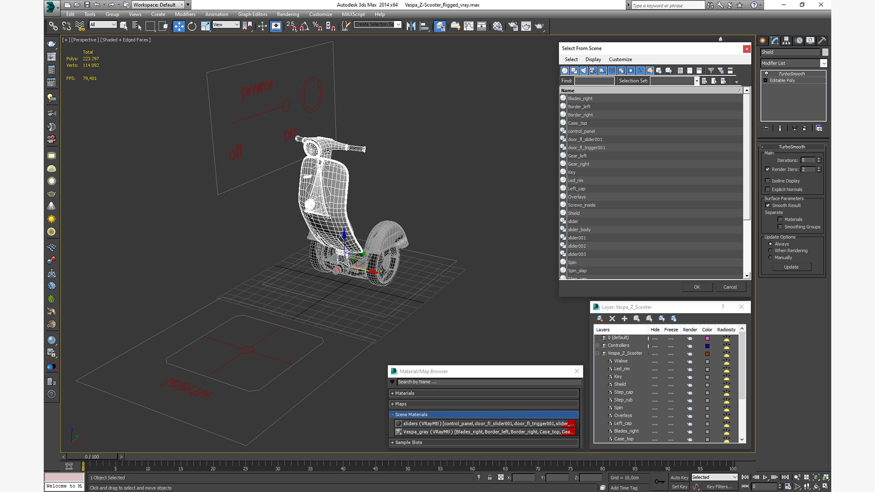The width and height of the screenshot is (875, 492).
Task: Open the Animation menu
Action: pos(216,15)
